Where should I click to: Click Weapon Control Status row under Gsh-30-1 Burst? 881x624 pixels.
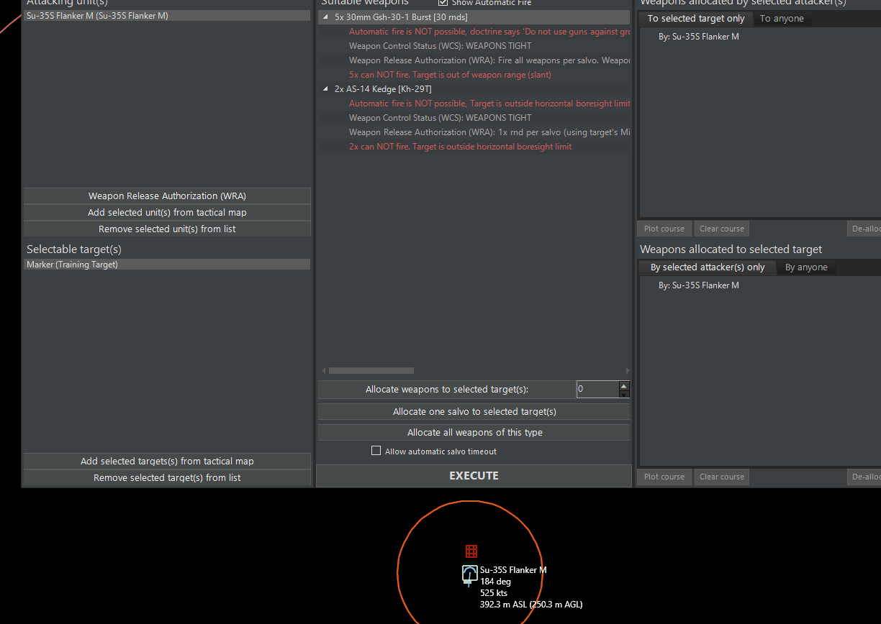click(440, 46)
